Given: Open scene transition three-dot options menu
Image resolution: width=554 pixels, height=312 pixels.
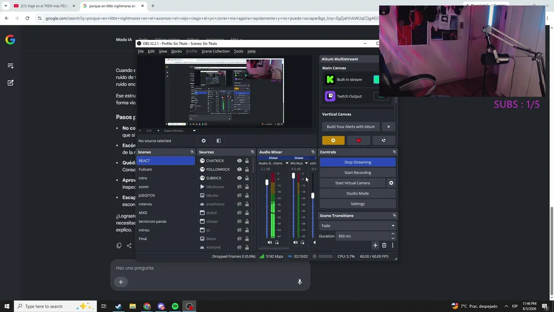Looking at the screenshot, I should [x=393, y=245].
